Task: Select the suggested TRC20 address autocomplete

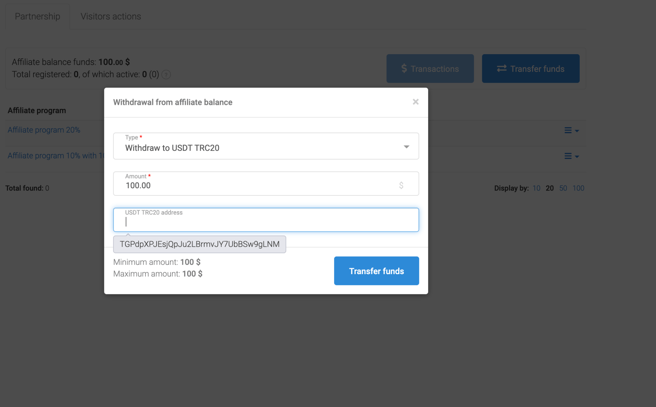Action: [x=199, y=243]
